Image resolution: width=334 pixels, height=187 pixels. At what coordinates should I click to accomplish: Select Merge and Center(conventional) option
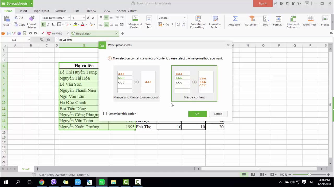pyautogui.click(x=136, y=83)
